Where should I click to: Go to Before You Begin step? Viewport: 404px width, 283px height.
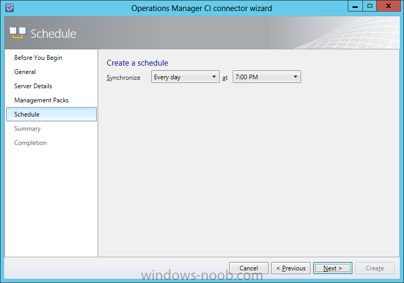tap(38, 58)
